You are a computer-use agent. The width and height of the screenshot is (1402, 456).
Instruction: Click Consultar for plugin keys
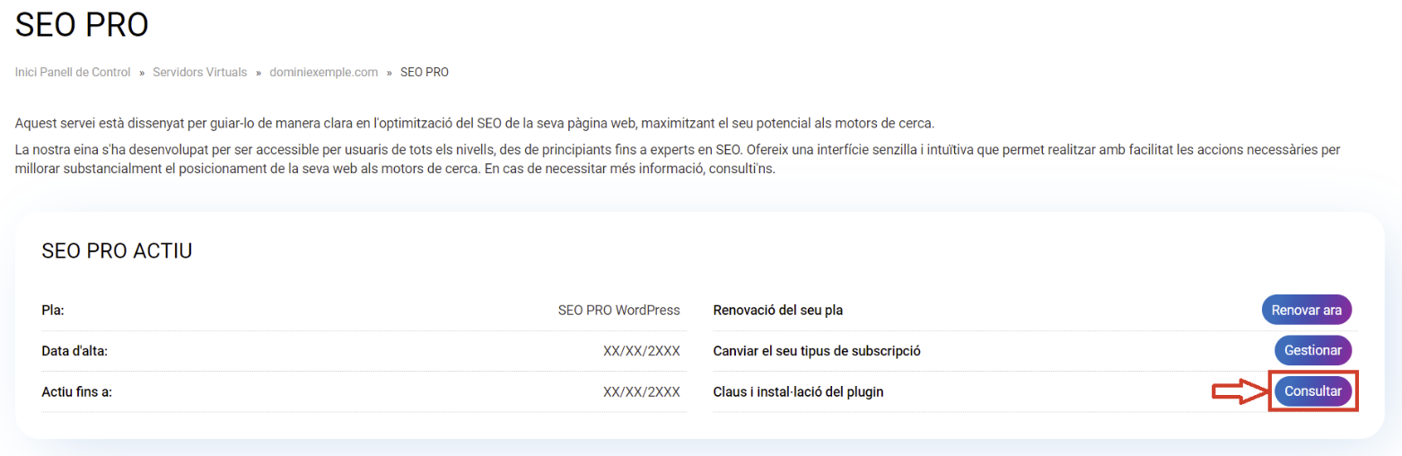tap(1313, 391)
